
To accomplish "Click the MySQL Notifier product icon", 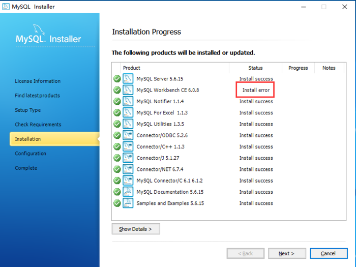I will tap(128, 101).
